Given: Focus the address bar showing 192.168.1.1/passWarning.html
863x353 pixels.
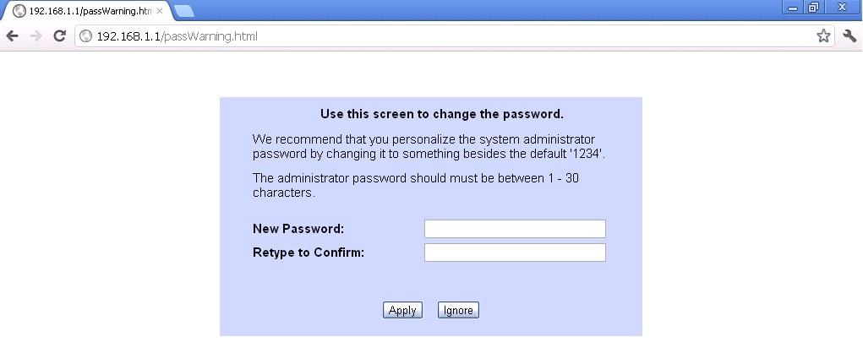Looking at the screenshot, I should click(445, 36).
